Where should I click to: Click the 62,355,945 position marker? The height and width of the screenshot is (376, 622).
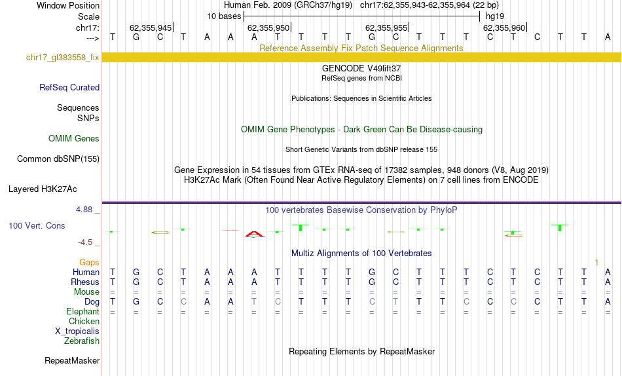[x=151, y=28]
